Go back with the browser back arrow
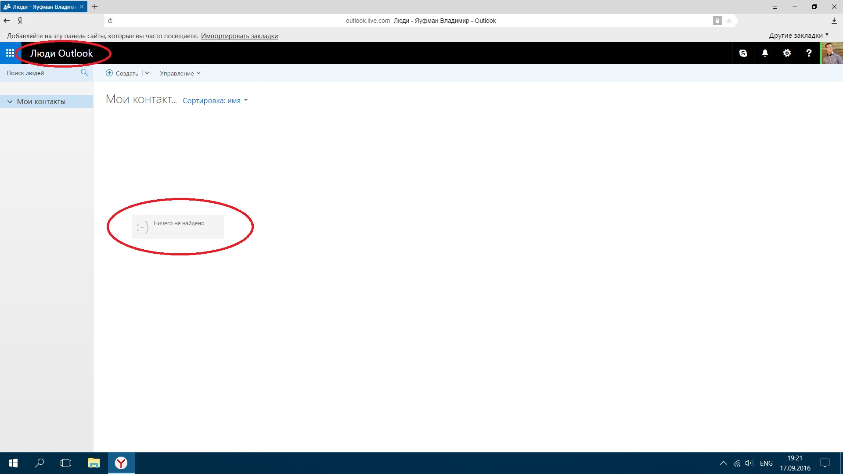This screenshot has height=474, width=843. [x=7, y=21]
